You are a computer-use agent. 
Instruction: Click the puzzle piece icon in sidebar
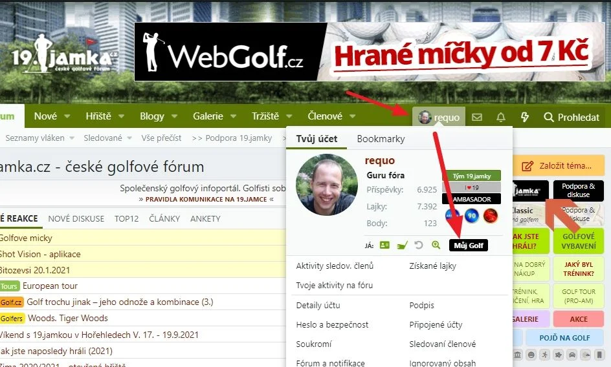(x=559, y=355)
